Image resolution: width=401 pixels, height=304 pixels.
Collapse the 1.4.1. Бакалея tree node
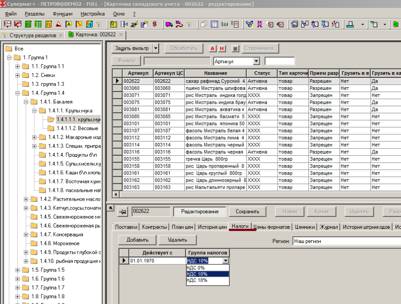pyautogui.click(x=26, y=102)
